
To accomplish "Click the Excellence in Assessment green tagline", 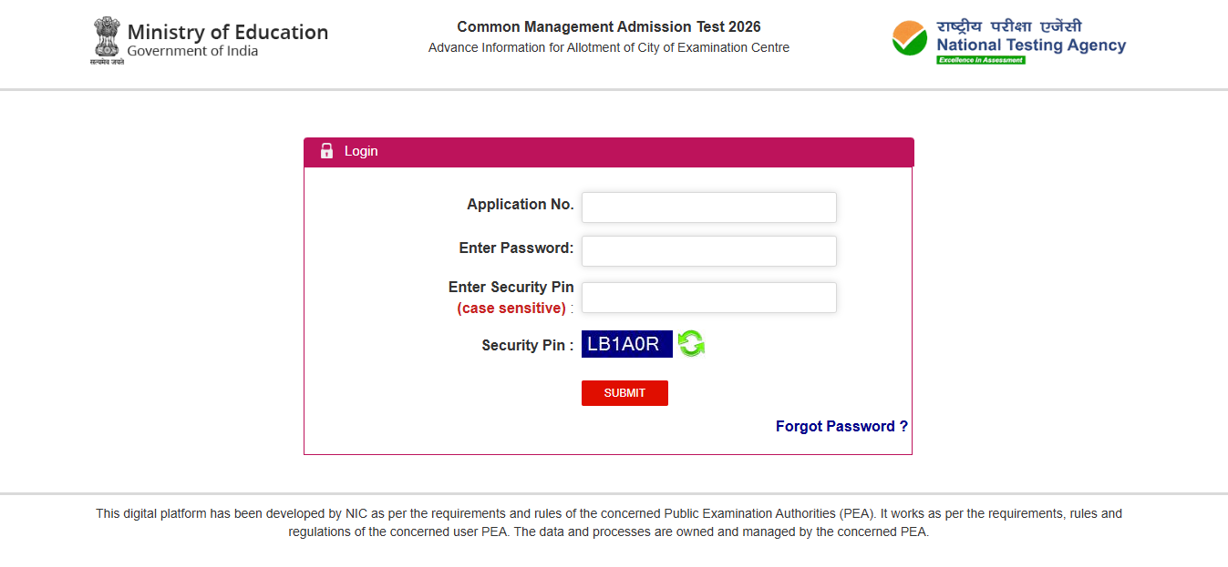I will coord(981,60).
